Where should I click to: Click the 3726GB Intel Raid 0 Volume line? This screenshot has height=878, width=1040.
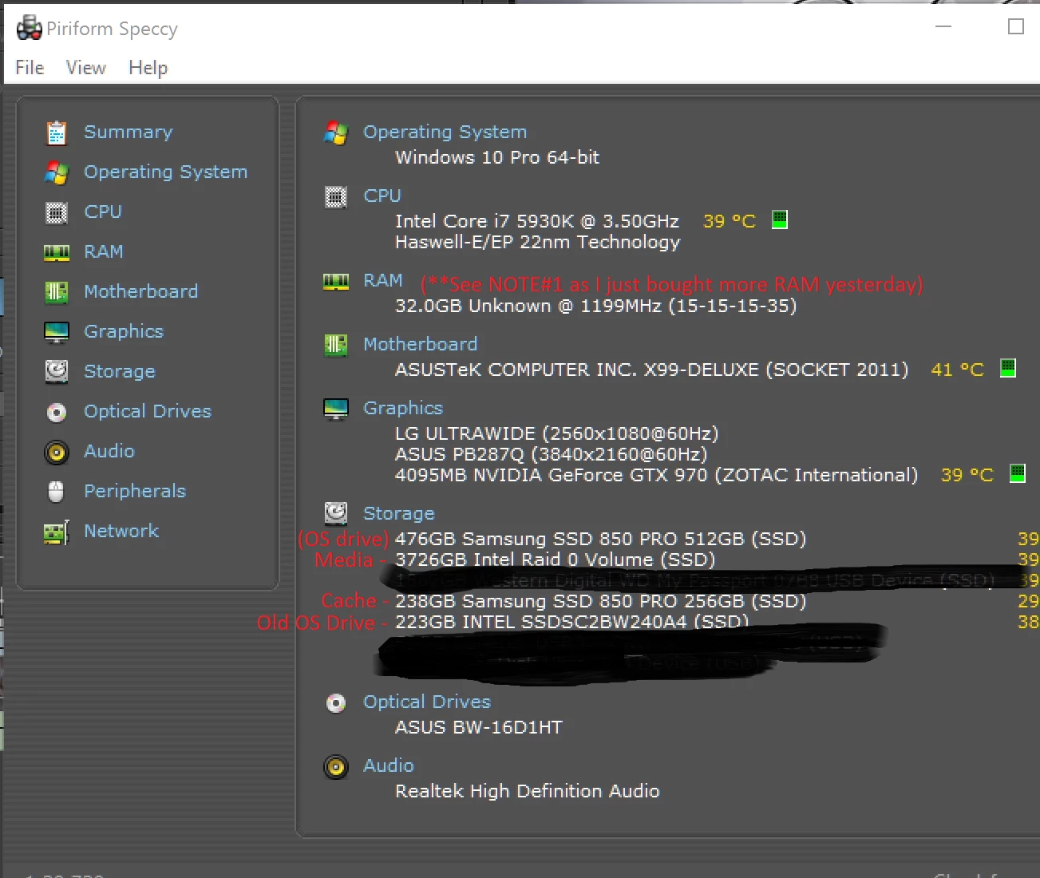coord(556,560)
